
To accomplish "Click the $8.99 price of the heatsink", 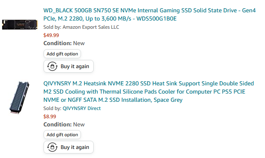I will (50, 117).
